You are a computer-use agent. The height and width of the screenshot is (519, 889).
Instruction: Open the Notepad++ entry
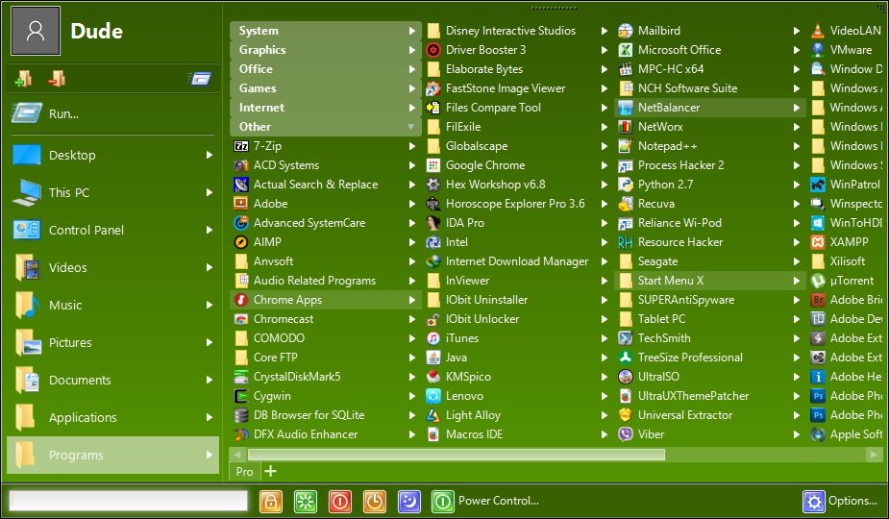pos(710,146)
